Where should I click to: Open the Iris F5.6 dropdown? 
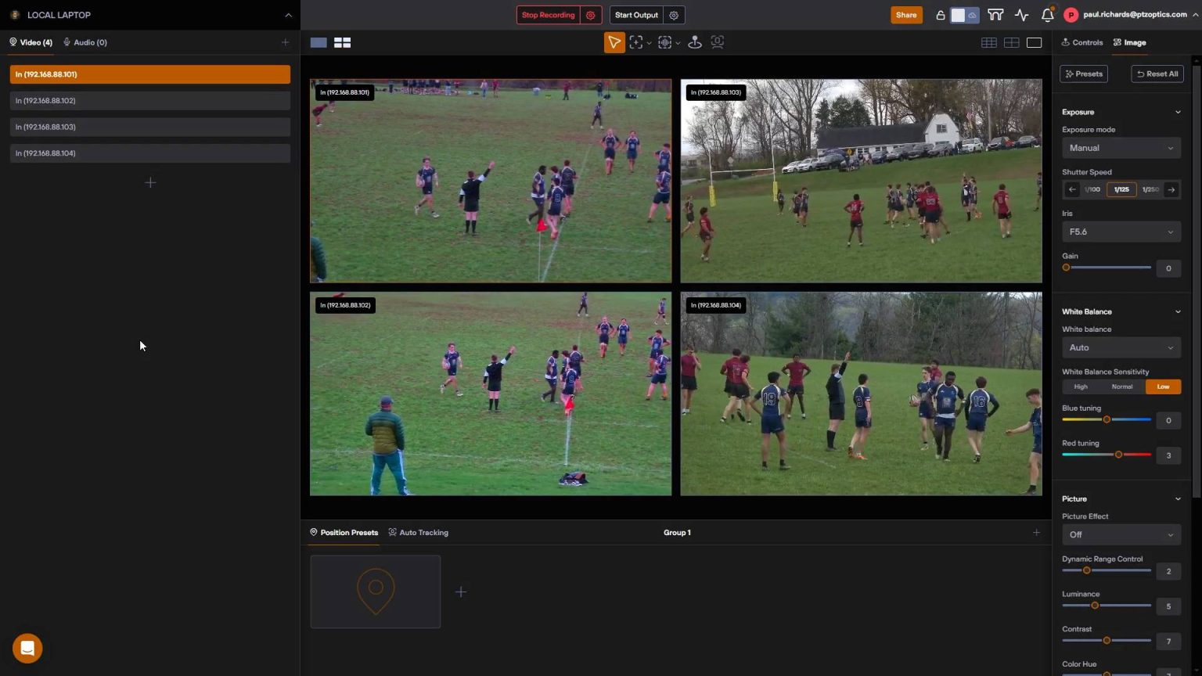[x=1121, y=232]
